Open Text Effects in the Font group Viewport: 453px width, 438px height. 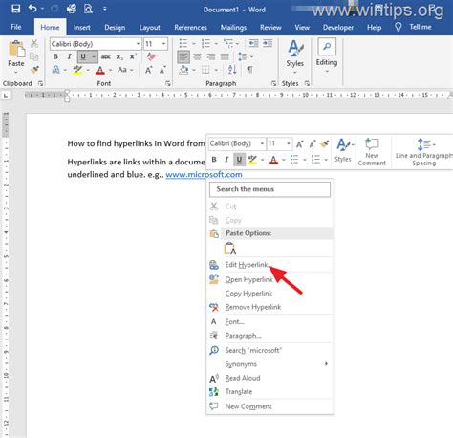pos(56,70)
